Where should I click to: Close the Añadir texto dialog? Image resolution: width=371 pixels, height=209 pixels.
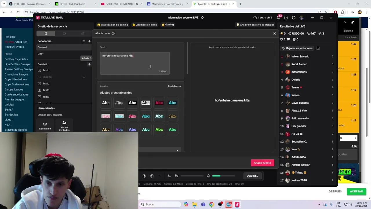tap(274, 33)
